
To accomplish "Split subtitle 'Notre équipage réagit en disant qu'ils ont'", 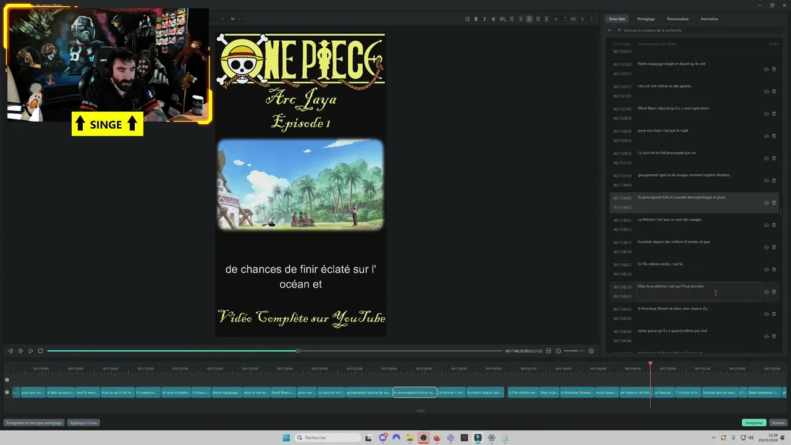I will 766,69.
